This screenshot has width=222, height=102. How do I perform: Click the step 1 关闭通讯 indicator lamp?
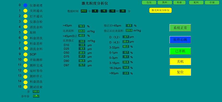coord(25,11)
